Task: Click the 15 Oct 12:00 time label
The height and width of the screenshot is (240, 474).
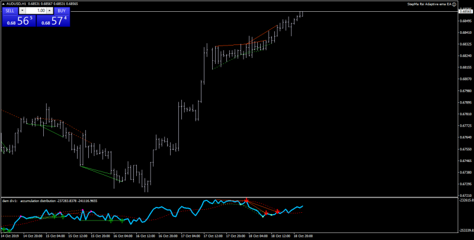Action: (78, 236)
